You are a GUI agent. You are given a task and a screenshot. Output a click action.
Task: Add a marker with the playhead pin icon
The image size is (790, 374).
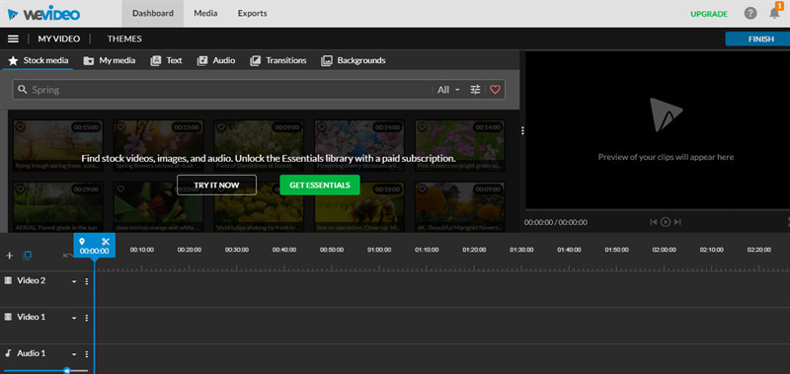click(x=82, y=242)
